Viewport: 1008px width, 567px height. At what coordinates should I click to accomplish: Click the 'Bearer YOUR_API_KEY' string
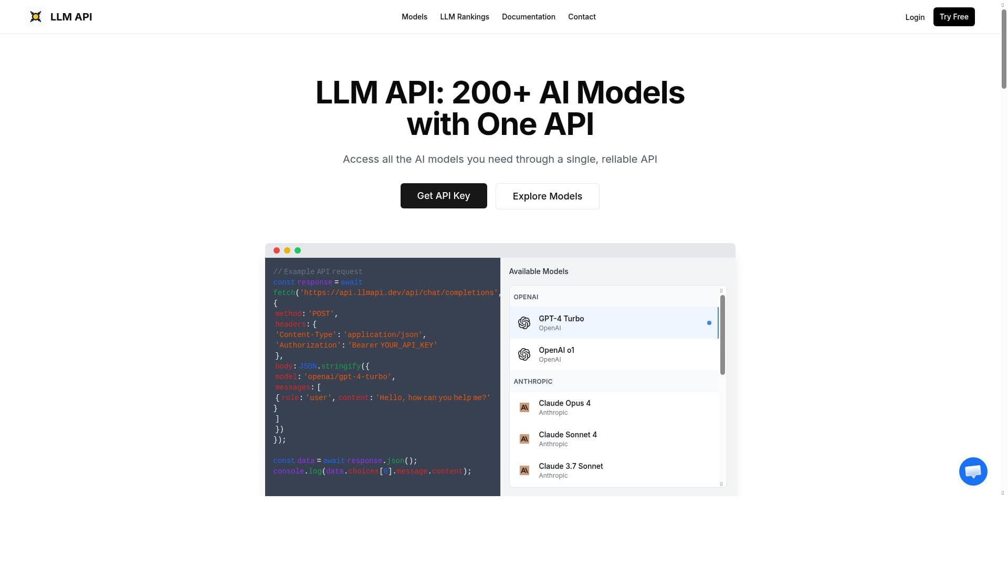point(392,345)
